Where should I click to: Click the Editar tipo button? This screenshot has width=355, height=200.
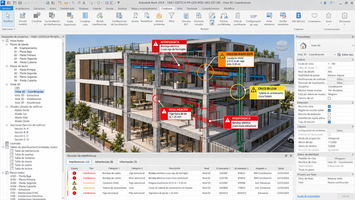pos(345,55)
